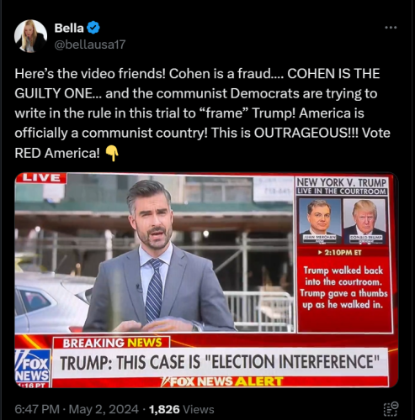Click the pointing-down hand emoji

[x=112, y=154]
